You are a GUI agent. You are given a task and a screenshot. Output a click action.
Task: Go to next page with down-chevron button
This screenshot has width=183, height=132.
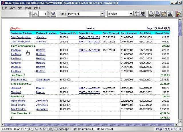point(53,14)
